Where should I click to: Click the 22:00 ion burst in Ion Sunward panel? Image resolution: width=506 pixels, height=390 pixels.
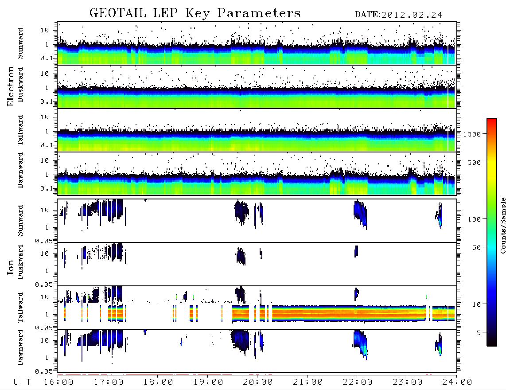click(x=360, y=214)
